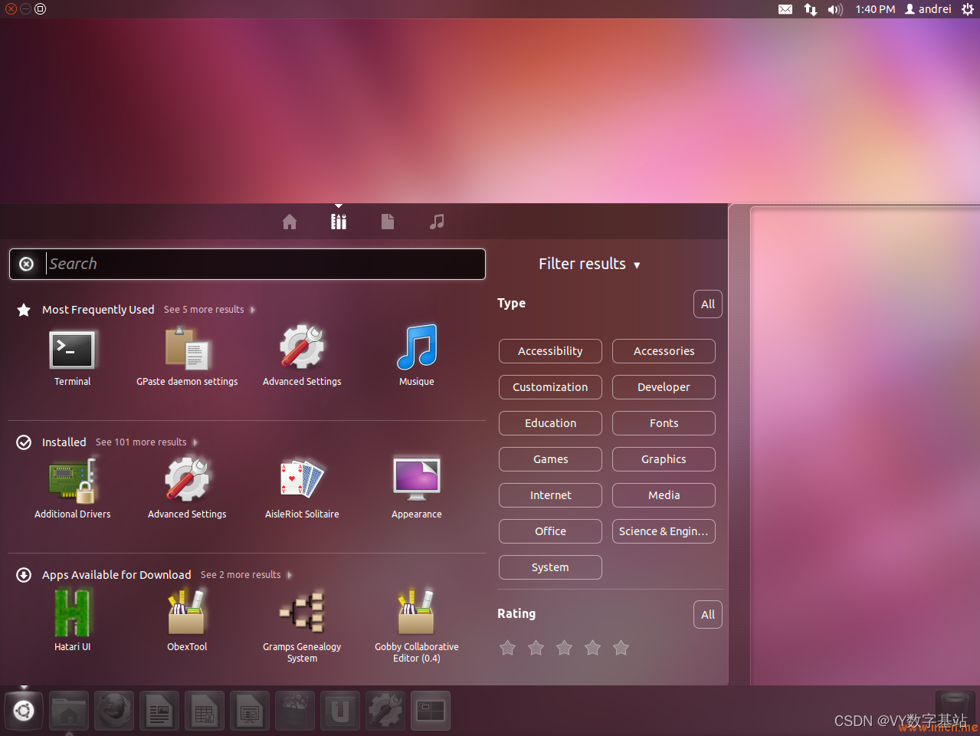This screenshot has height=736, width=980.
Task: Set a three-star rating filter
Action: (x=564, y=647)
